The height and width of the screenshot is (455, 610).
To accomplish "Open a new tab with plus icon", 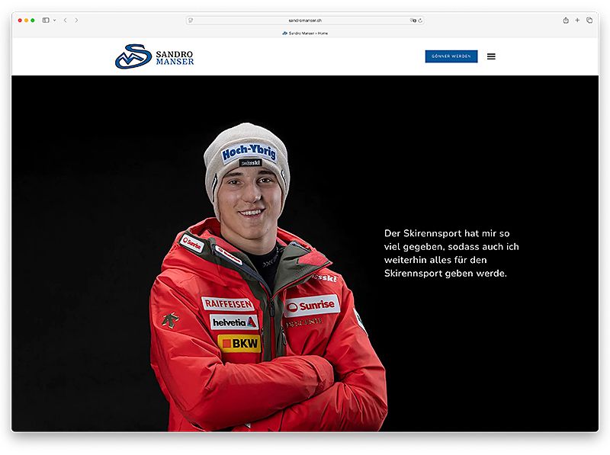I will click(577, 21).
